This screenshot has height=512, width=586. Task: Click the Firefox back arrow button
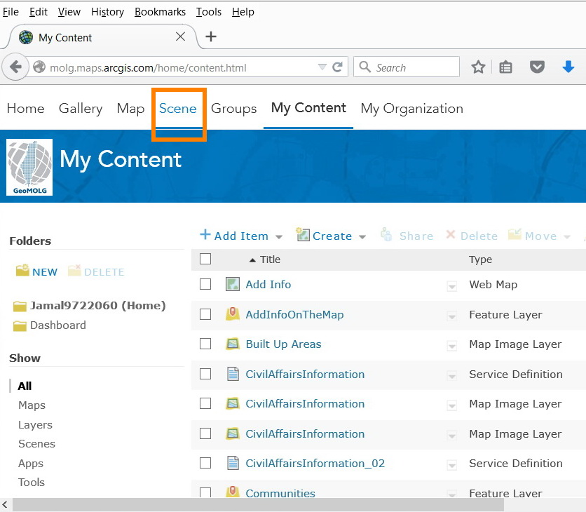[x=15, y=67]
